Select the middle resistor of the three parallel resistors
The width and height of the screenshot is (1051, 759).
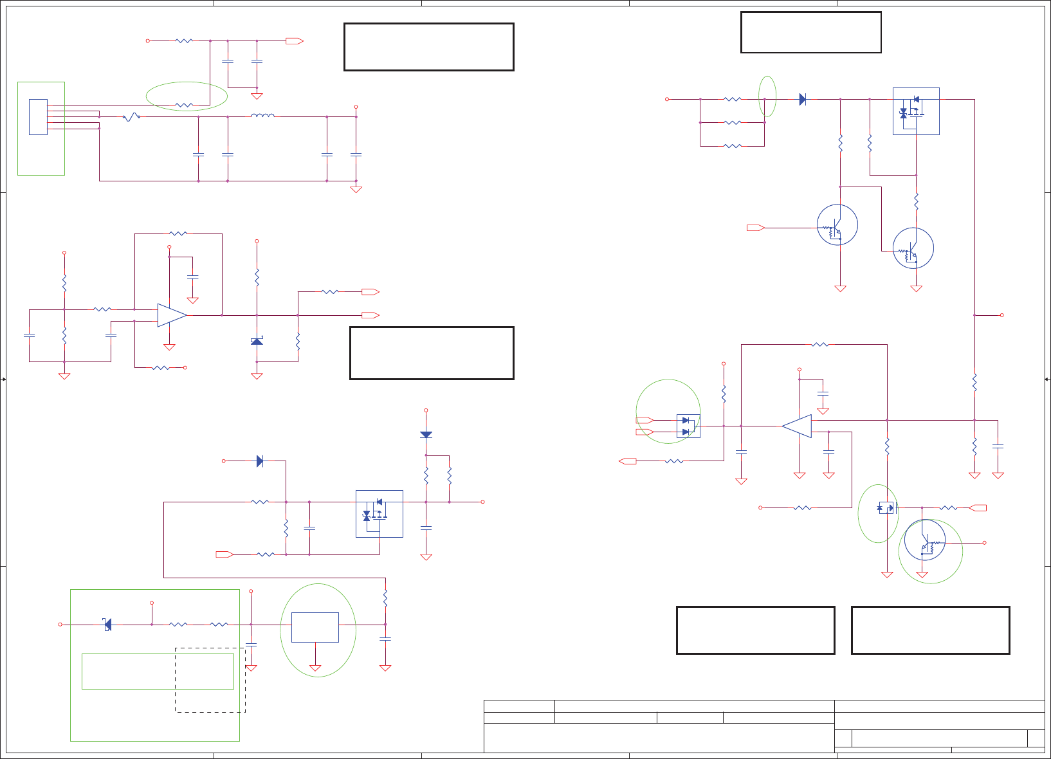pos(733,122)
